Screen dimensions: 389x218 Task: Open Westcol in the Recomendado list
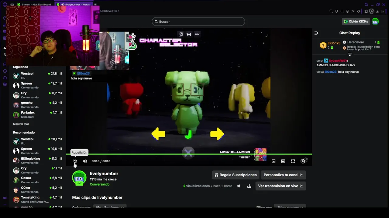click(x=37, y=141)
